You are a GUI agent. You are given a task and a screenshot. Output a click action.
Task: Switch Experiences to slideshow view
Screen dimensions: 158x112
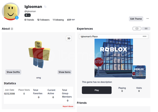click(x=137, y=29)
